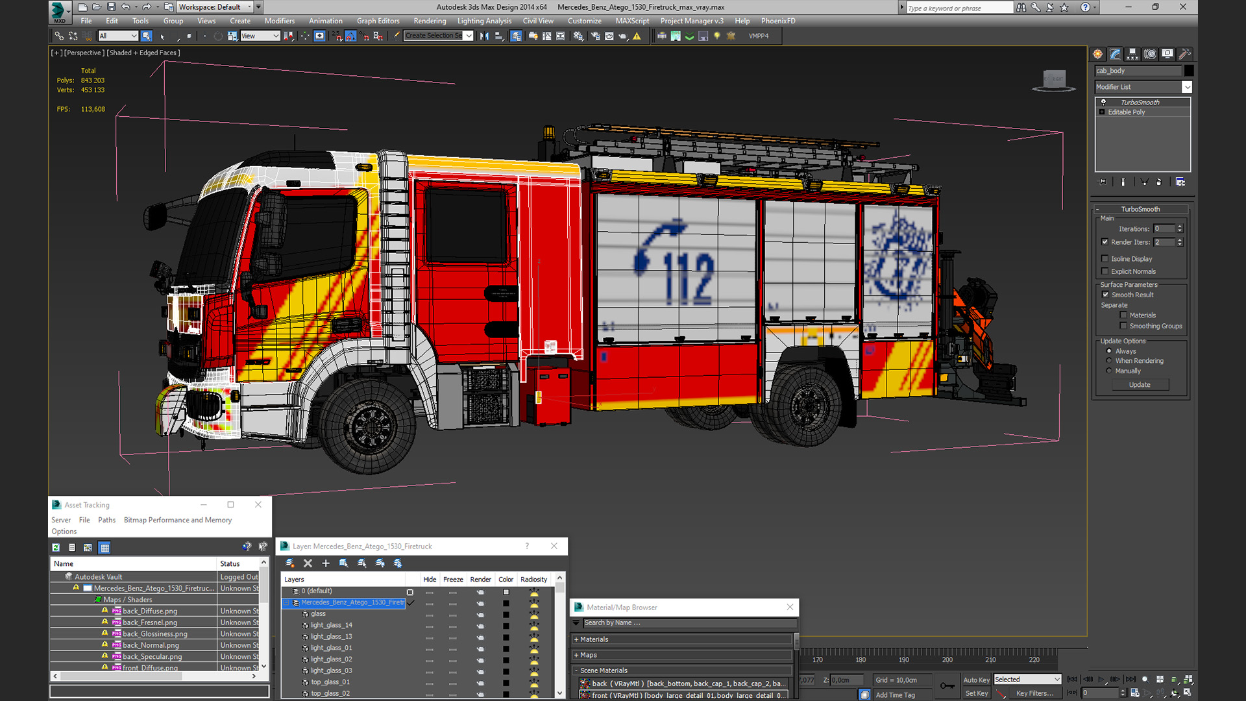Click the Save File icon in title bar

(111, 7)
